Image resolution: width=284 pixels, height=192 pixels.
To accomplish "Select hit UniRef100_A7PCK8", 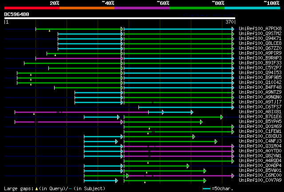I will coord(260,29).
